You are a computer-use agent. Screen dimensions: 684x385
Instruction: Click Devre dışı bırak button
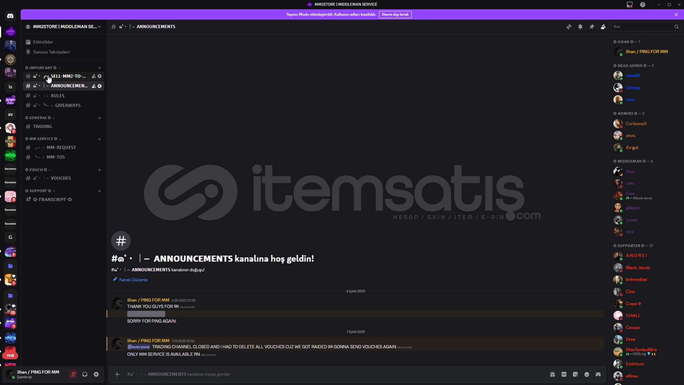(395, 15)
